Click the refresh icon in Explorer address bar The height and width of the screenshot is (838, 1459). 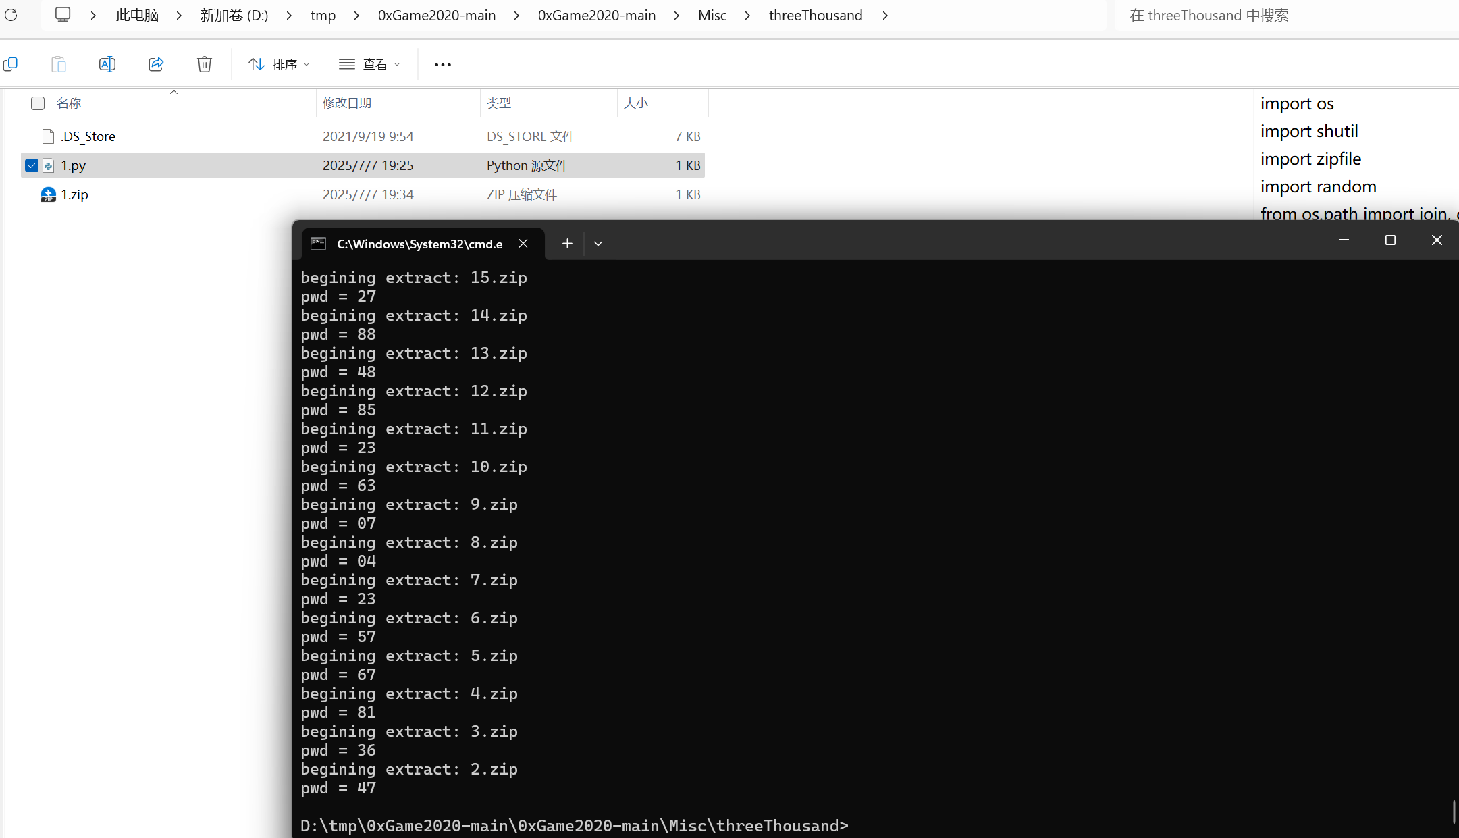pyautogui.click(x=11, y=15)
